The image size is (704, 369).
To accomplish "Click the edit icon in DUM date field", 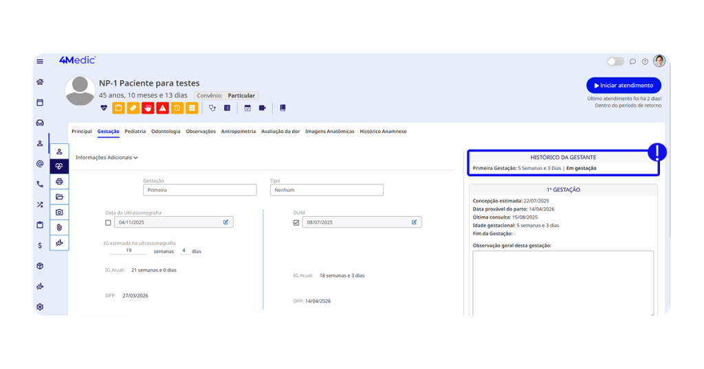I will coord(414,222).
